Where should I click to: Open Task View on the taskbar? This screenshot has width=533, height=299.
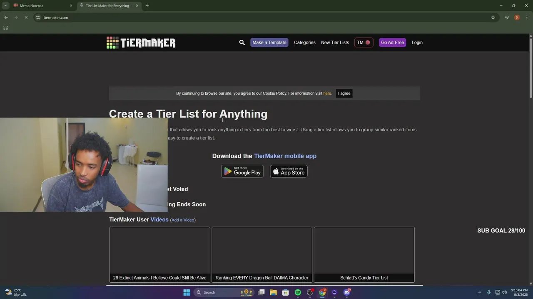click(262, 292)
